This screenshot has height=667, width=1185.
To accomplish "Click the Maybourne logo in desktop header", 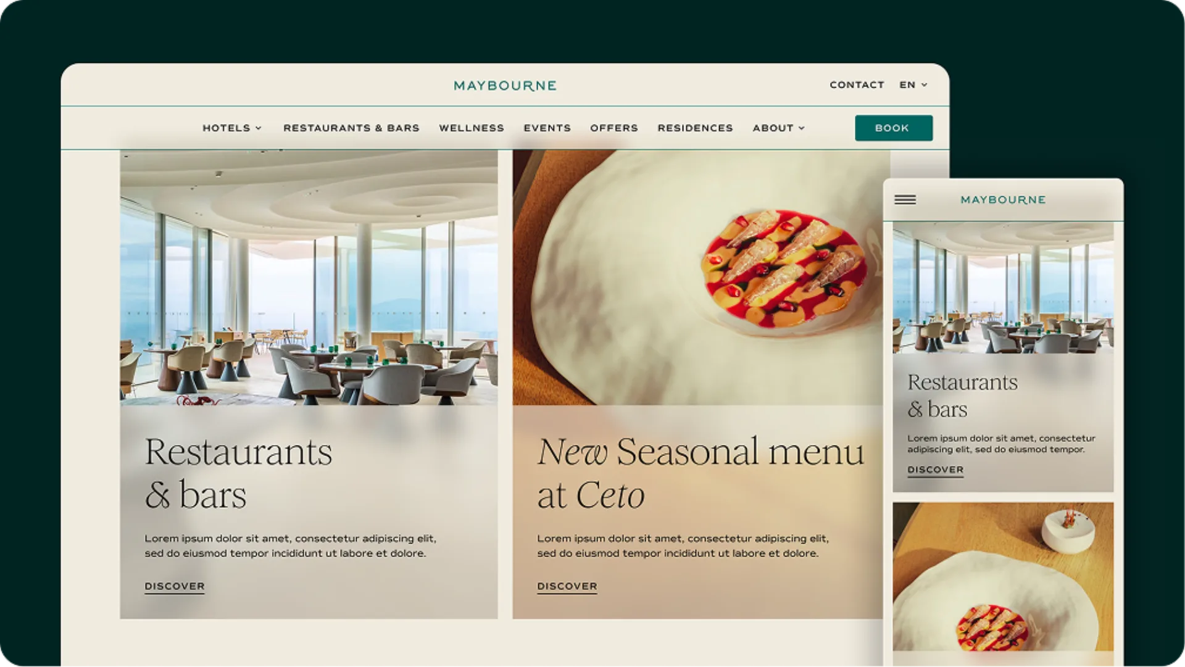I will click(505, 86).
